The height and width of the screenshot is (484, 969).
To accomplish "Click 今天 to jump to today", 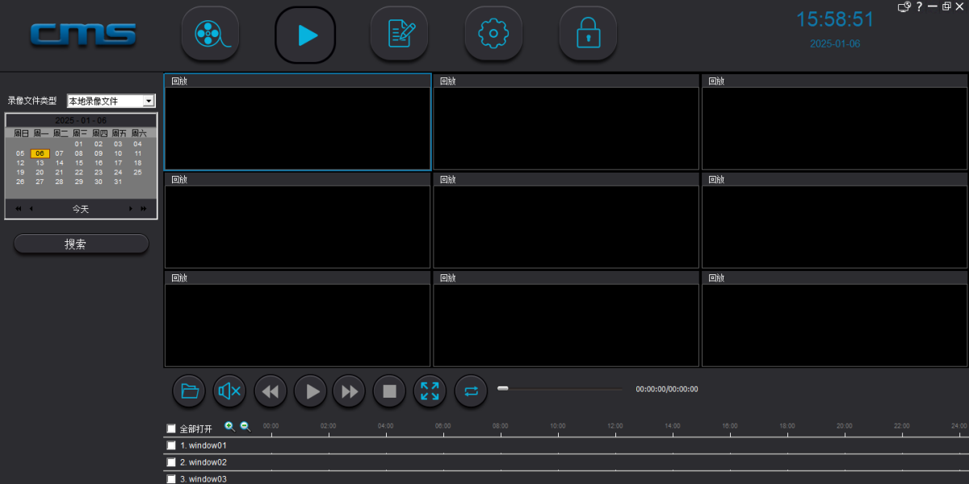I will coord(81,209).
